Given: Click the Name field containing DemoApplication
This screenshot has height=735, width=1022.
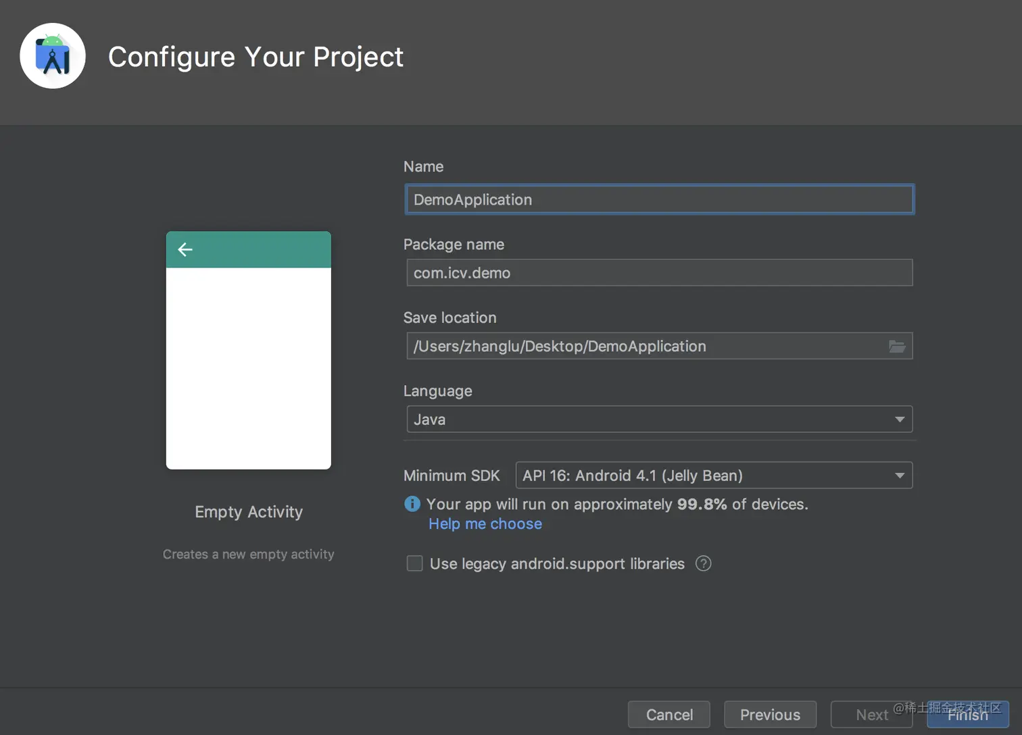Looking at the screenshot, I should [x=659, y=199].
